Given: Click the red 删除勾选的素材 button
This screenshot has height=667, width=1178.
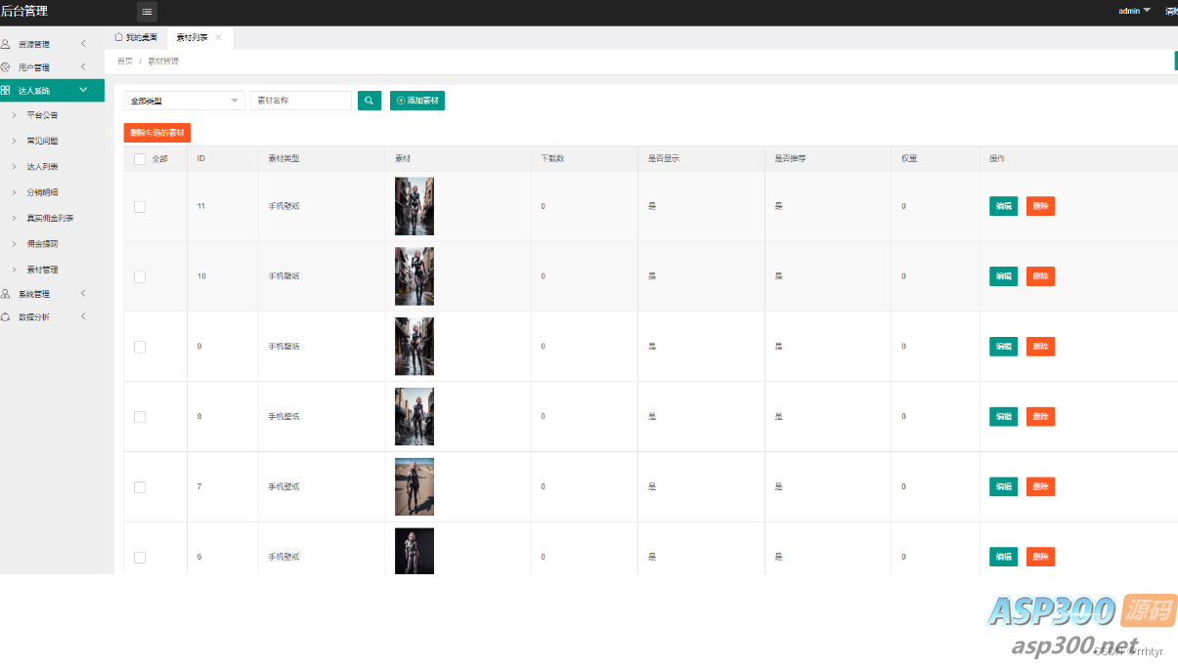Looking at the screenshot, I should (x=157, y=132).
